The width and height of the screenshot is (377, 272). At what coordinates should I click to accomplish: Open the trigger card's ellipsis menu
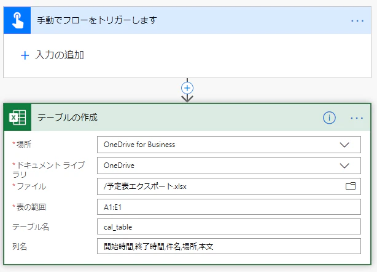coord(357,21)
